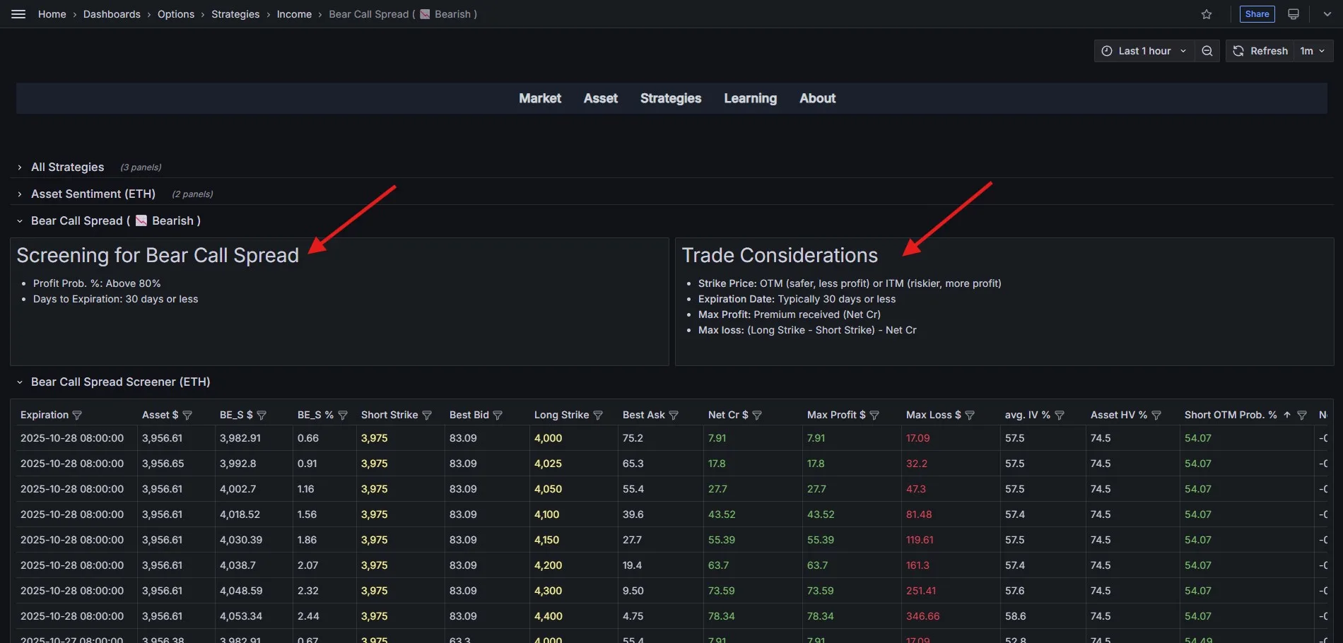Open the hamburger navigation menu
Viewport: 1343px width, 643px height.
point(18,14)
